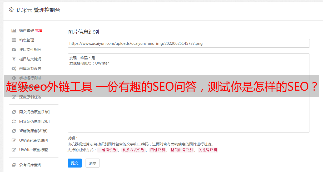Click the edit icon for 深度原创任务
Screen dimensions: 323x172
[14, 97]
